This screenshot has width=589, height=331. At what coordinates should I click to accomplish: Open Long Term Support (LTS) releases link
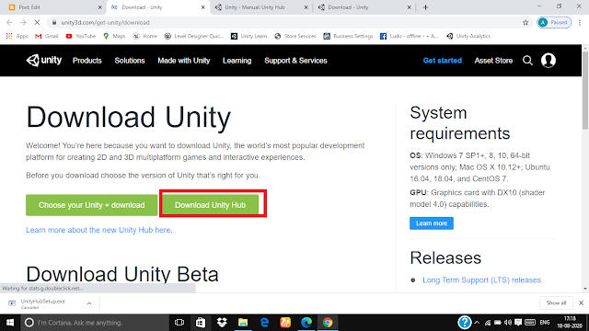coord(481,280)
